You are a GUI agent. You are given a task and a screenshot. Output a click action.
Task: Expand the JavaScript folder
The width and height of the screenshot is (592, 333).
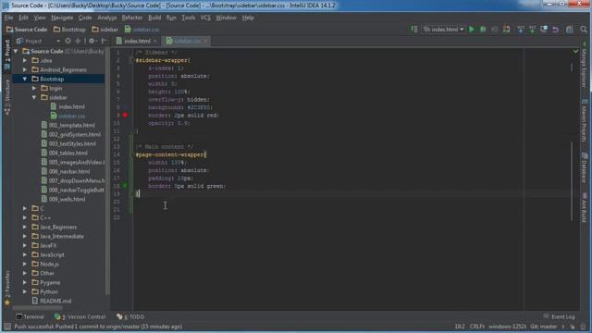click(25, 255)
